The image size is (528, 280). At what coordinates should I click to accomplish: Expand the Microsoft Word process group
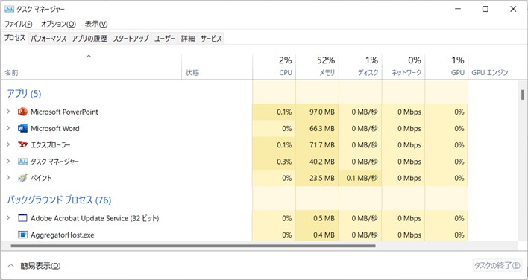click(x=8, y=128)
